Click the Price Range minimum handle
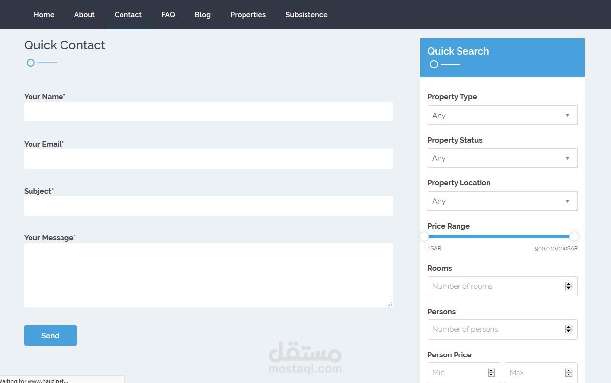 tap(424, 236)
